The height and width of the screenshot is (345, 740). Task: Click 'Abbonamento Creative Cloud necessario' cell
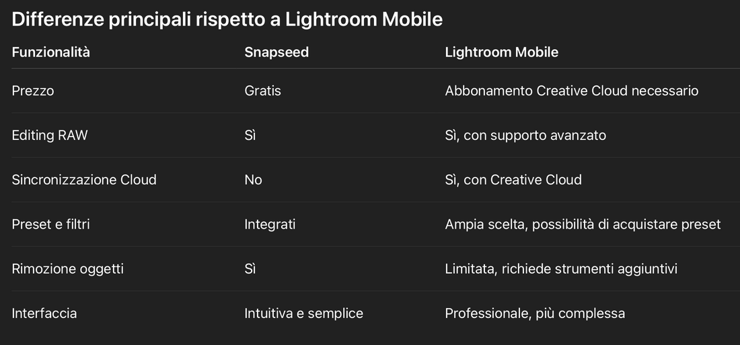tap(571, 91)
